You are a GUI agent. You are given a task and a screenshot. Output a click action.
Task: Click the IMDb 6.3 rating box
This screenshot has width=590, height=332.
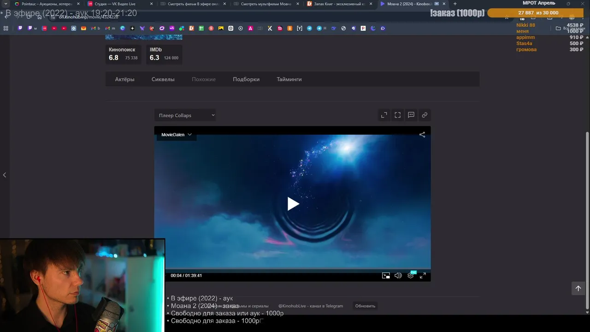[x=164, y=54]
